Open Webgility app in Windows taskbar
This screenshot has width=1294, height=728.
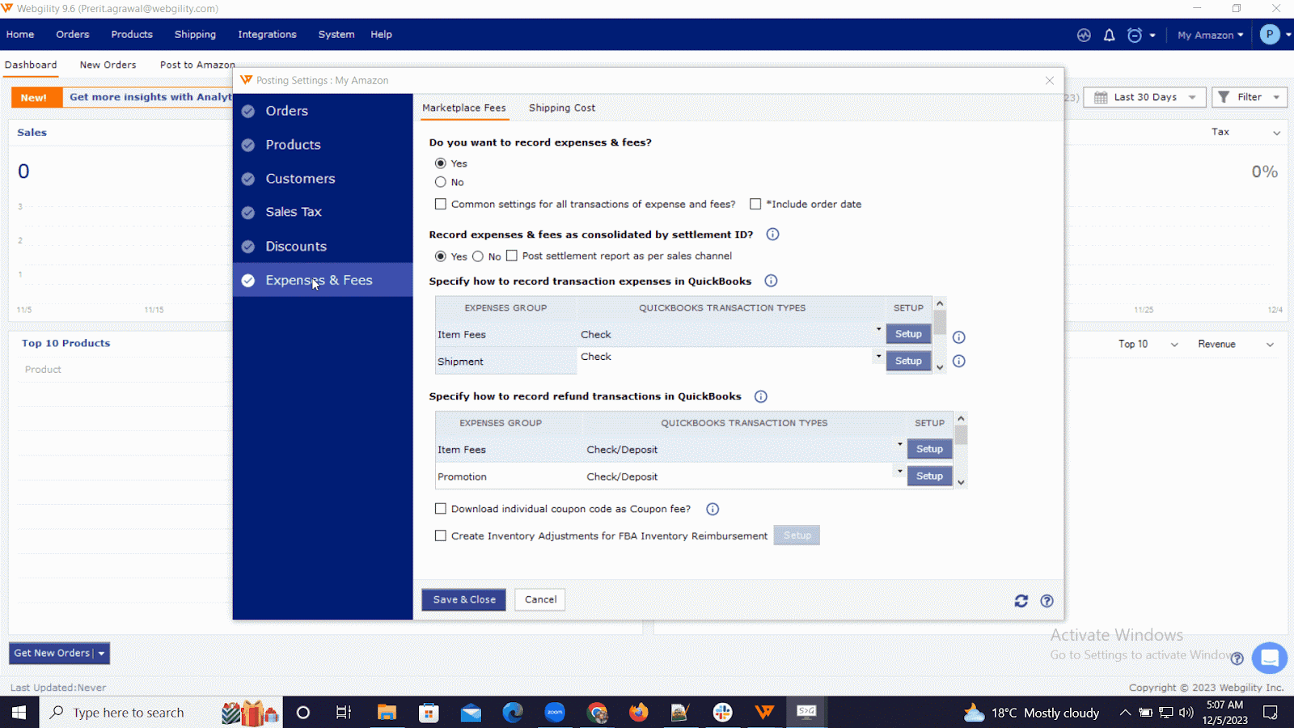pos(764,712)
